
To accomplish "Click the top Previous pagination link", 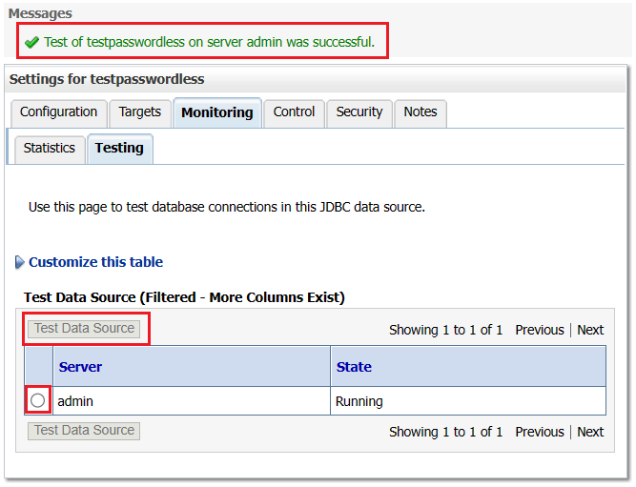I will pyautogui.click(x=540, y=330).
